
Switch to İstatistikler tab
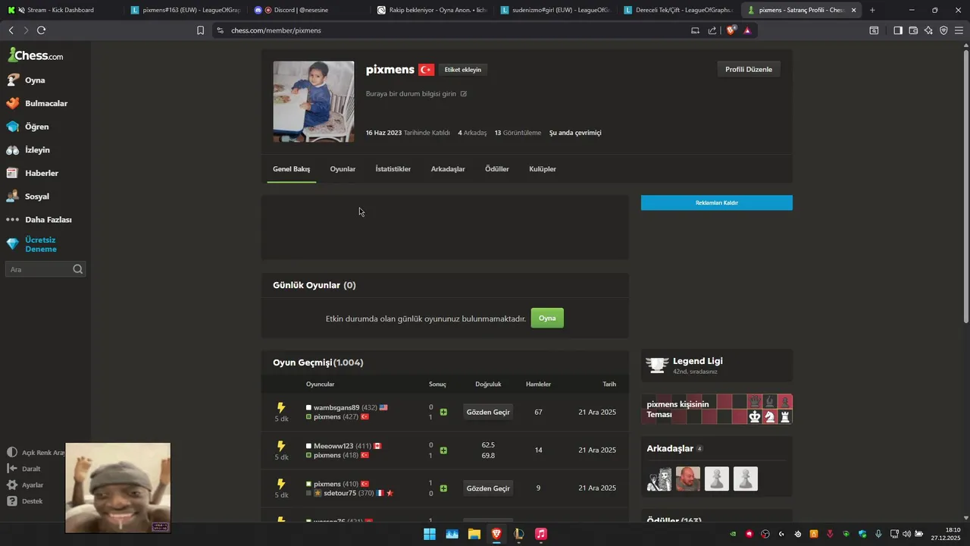point(393,169)
